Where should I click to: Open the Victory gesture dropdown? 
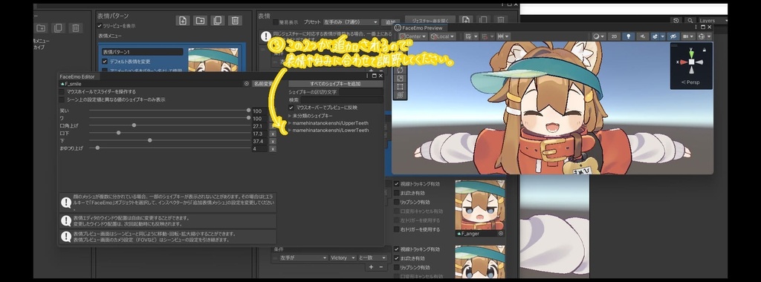(343, 258)
